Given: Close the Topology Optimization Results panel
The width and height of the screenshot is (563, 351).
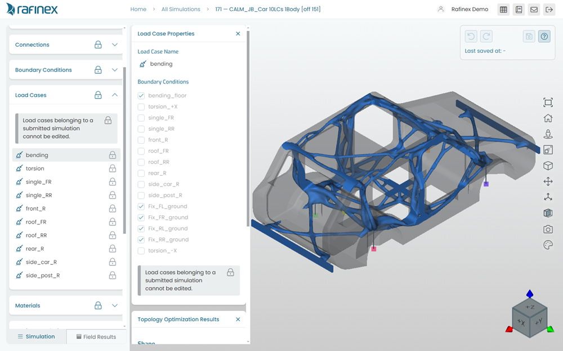Looking at the screenshot, I should click(x=238, y=319).
